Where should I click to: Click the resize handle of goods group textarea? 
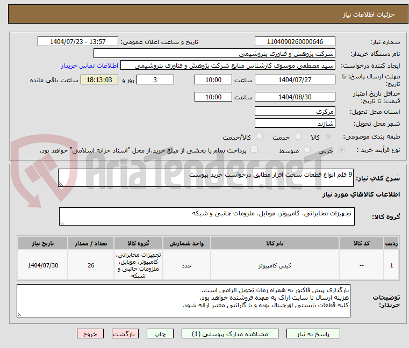click(62, 223)
